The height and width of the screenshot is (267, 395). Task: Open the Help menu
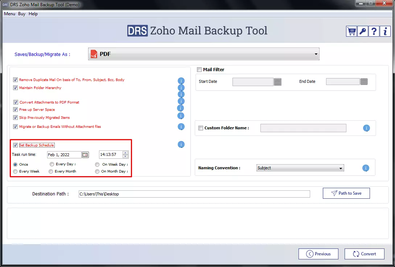(33, 14)
